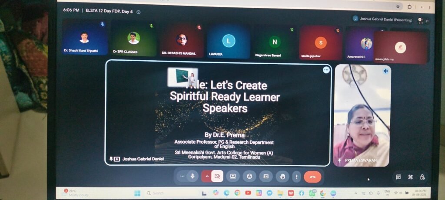Raise your hand in the meeting
Viewport: 445px width, 200px height.
pos(282,177)
